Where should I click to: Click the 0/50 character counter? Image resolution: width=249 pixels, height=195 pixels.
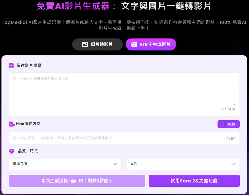(231, 139)
